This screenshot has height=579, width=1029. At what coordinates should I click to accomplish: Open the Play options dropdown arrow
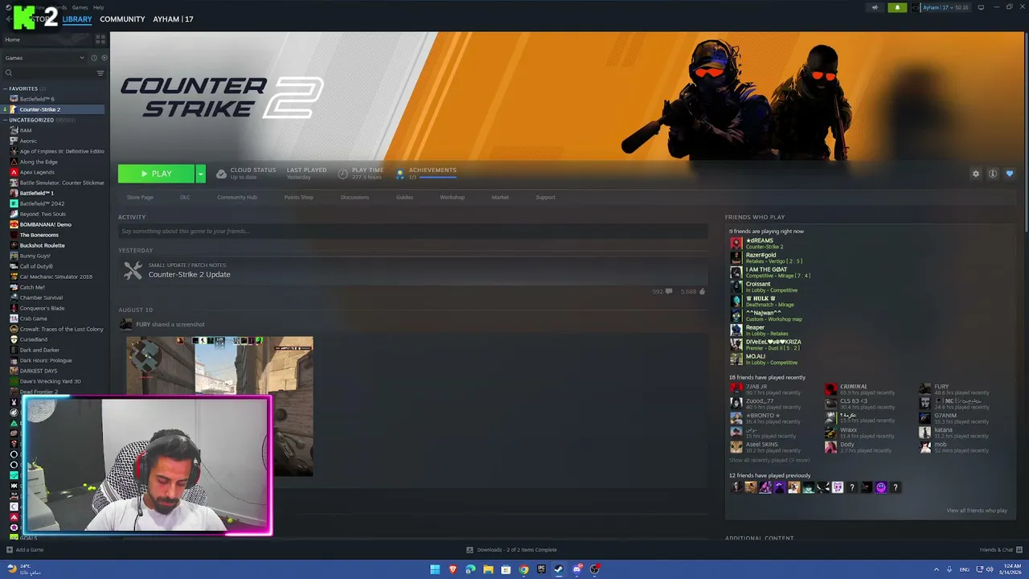pos(200,174)
